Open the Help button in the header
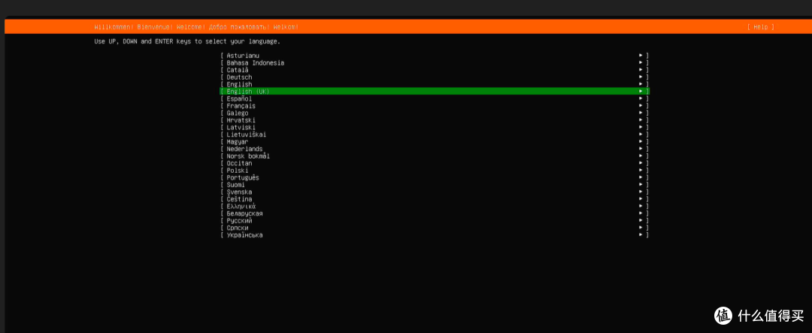Screen dimensions: 812x333 761,27
